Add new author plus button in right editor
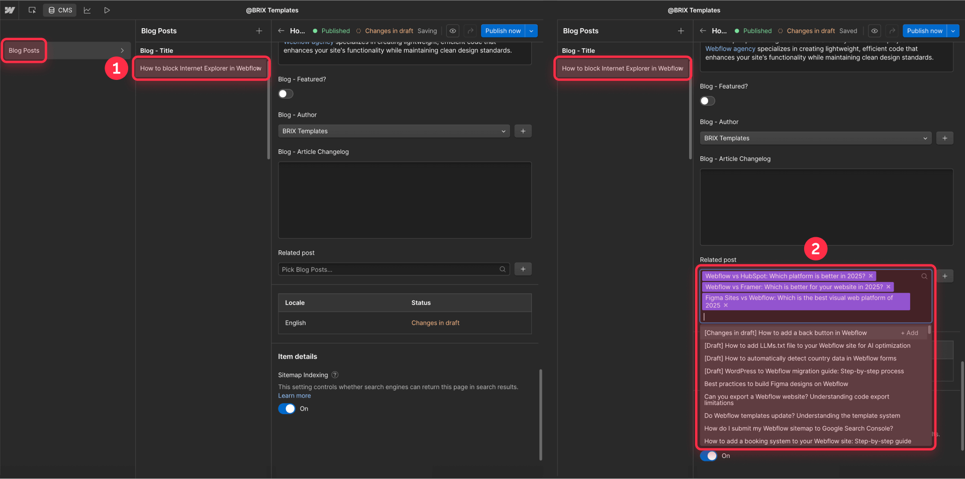Viewport: 965px width, 479px height. coord(944,138)
